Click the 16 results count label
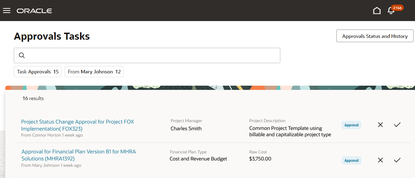Screen dimensions: 415x178 point(33,99)
